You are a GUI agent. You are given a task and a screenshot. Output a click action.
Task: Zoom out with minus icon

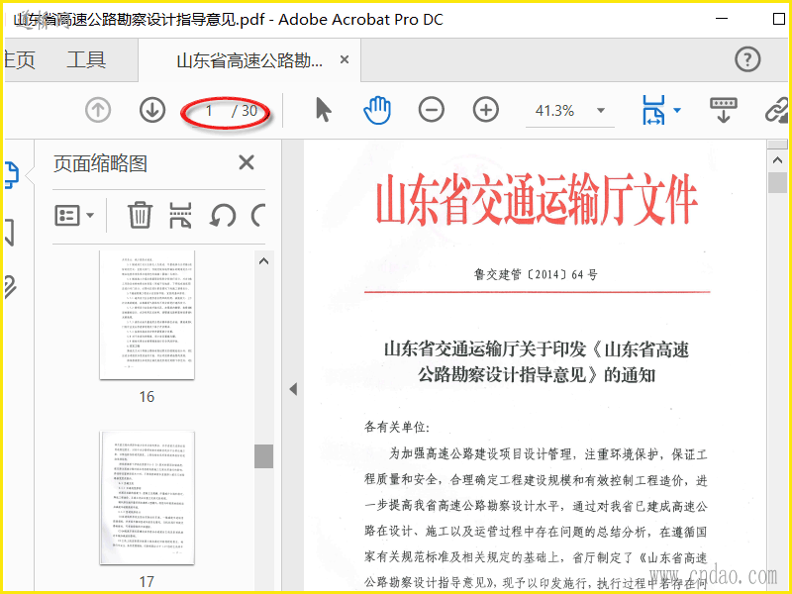click(x=432, y=110)
